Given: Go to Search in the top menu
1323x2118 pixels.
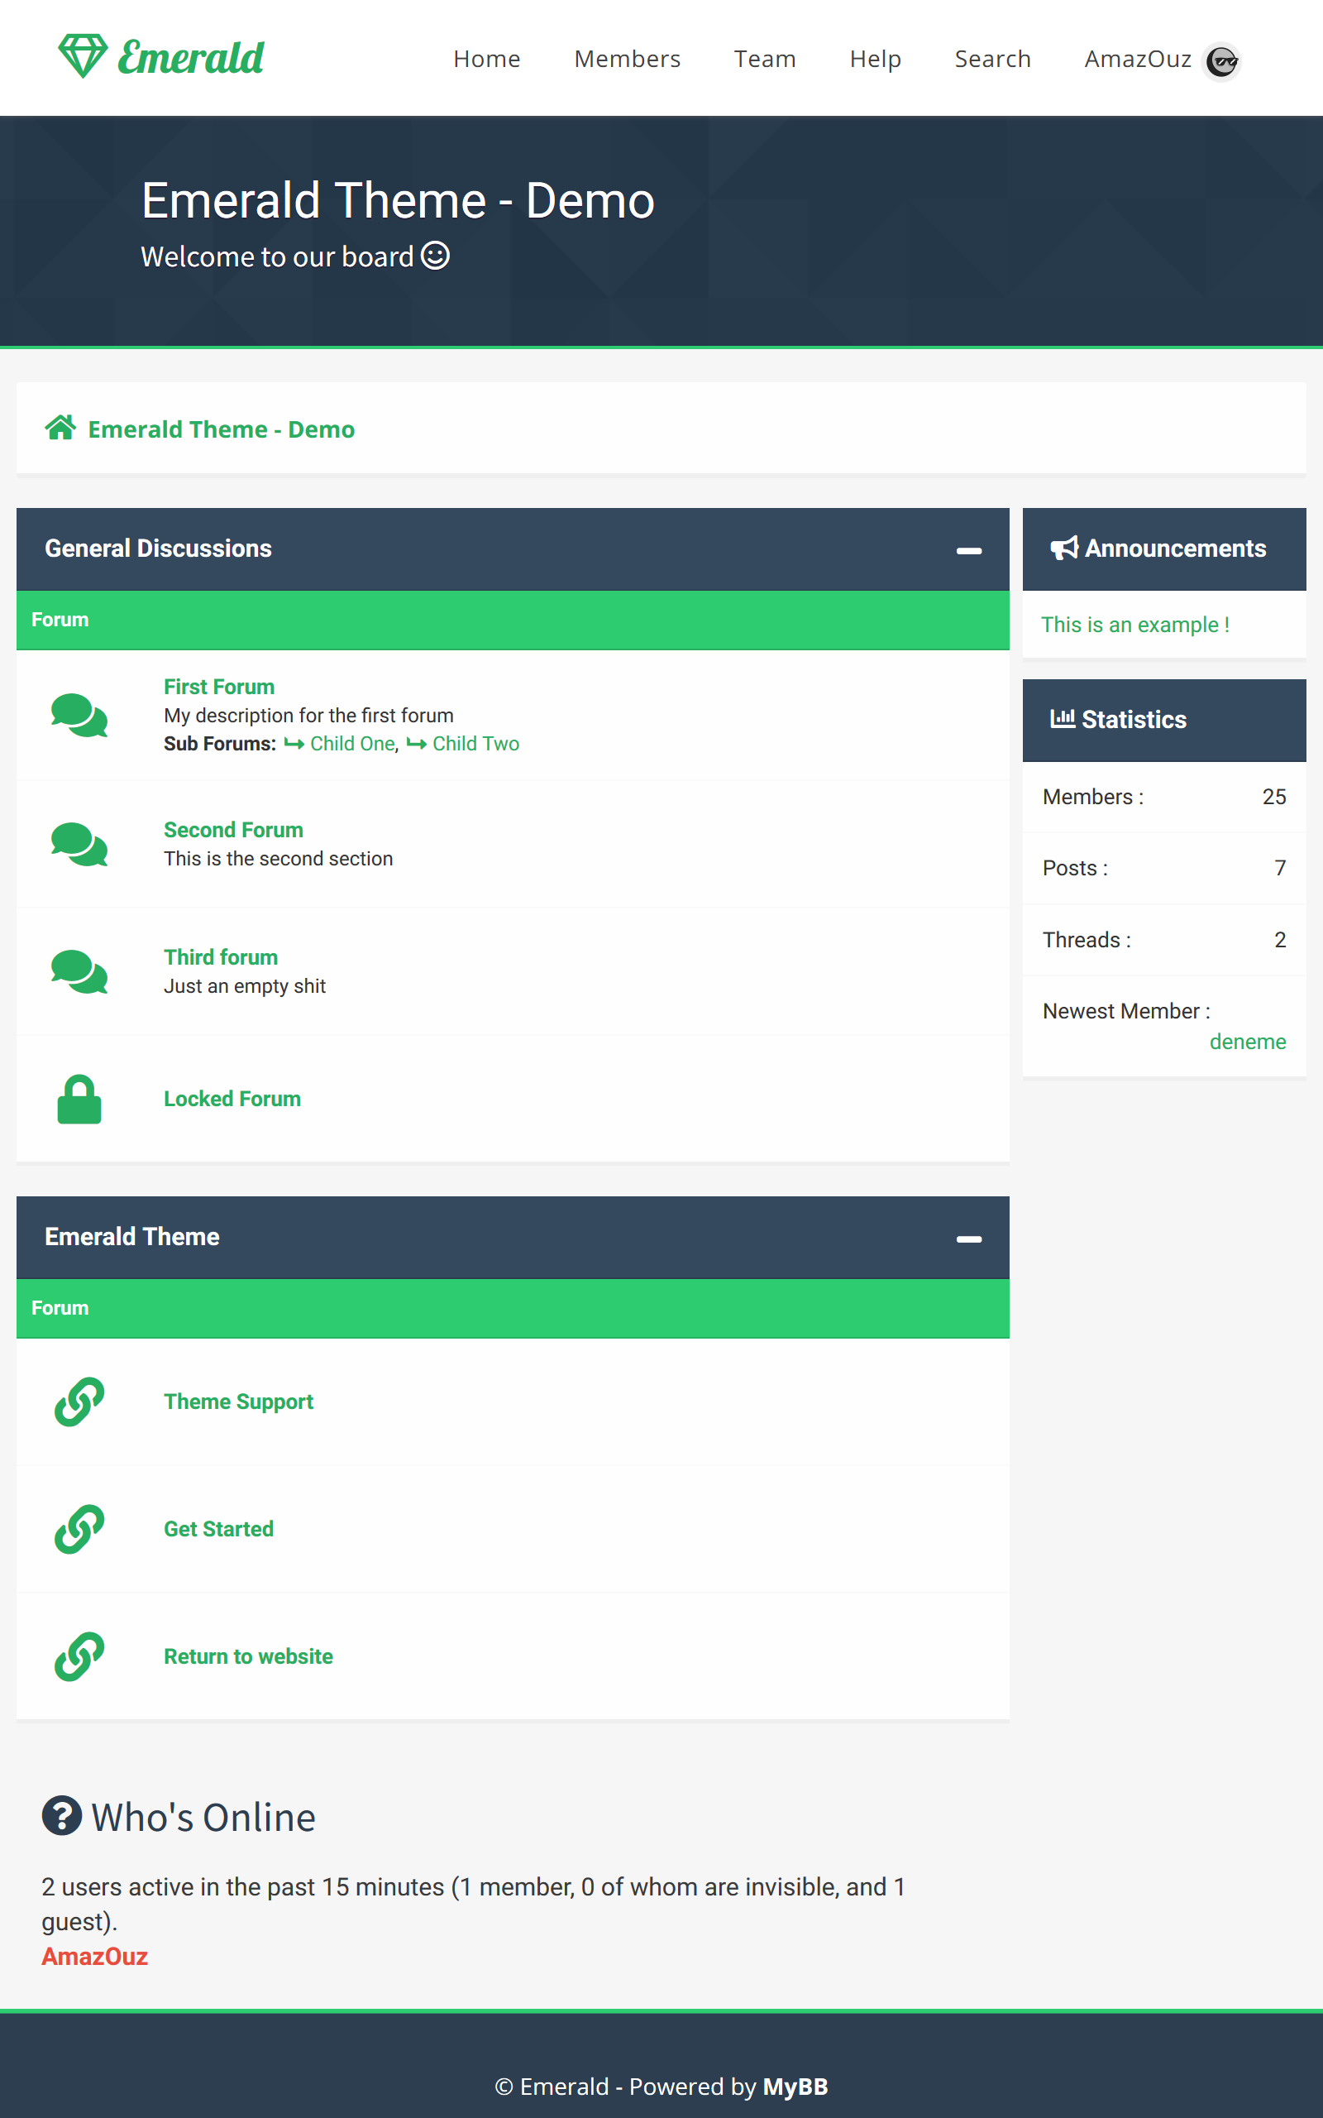Looking at the screenshot, I should click(x=991, y=59).
